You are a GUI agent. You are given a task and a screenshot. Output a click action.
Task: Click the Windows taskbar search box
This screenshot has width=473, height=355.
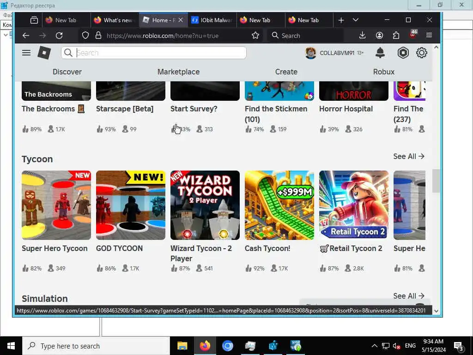(96, 346)
